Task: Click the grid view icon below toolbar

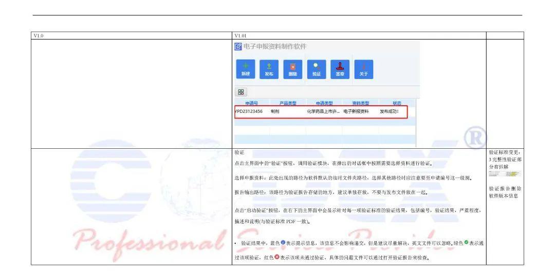Action: 241,92
